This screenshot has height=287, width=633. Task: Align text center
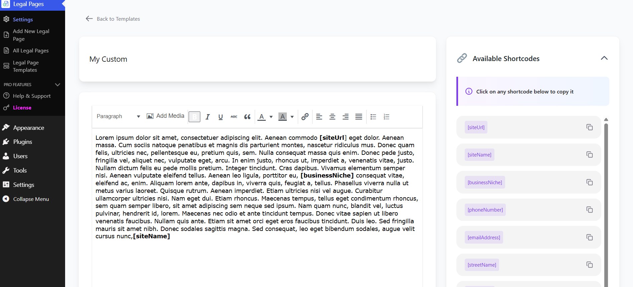coord(332,116)
